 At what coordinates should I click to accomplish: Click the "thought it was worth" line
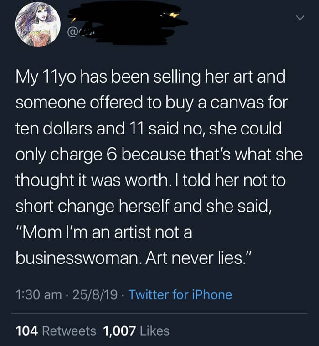point(150,181)
